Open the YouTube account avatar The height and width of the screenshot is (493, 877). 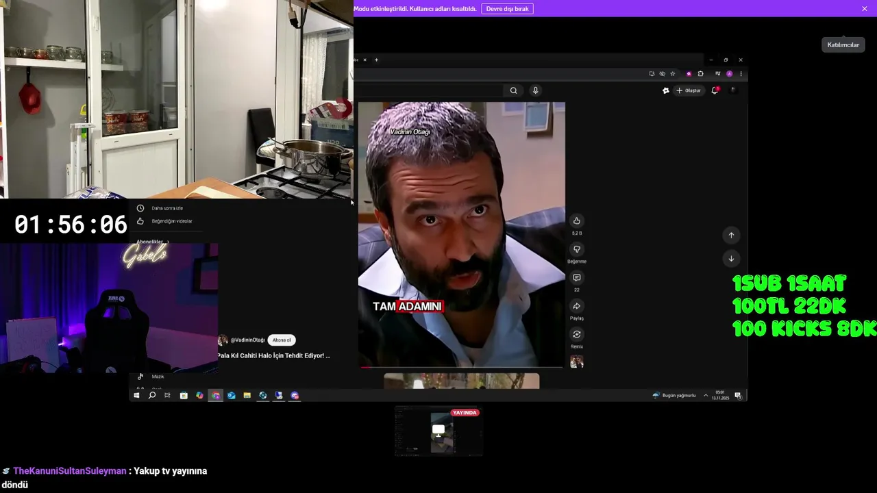[733, 90]
